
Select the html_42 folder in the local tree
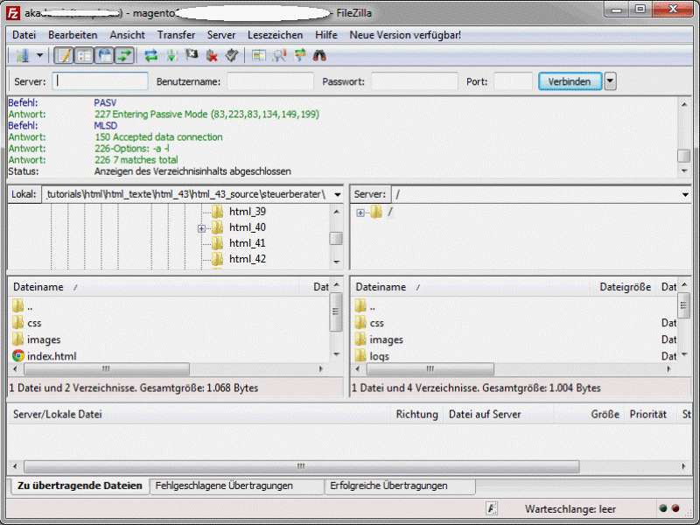[x=248, y=259]
